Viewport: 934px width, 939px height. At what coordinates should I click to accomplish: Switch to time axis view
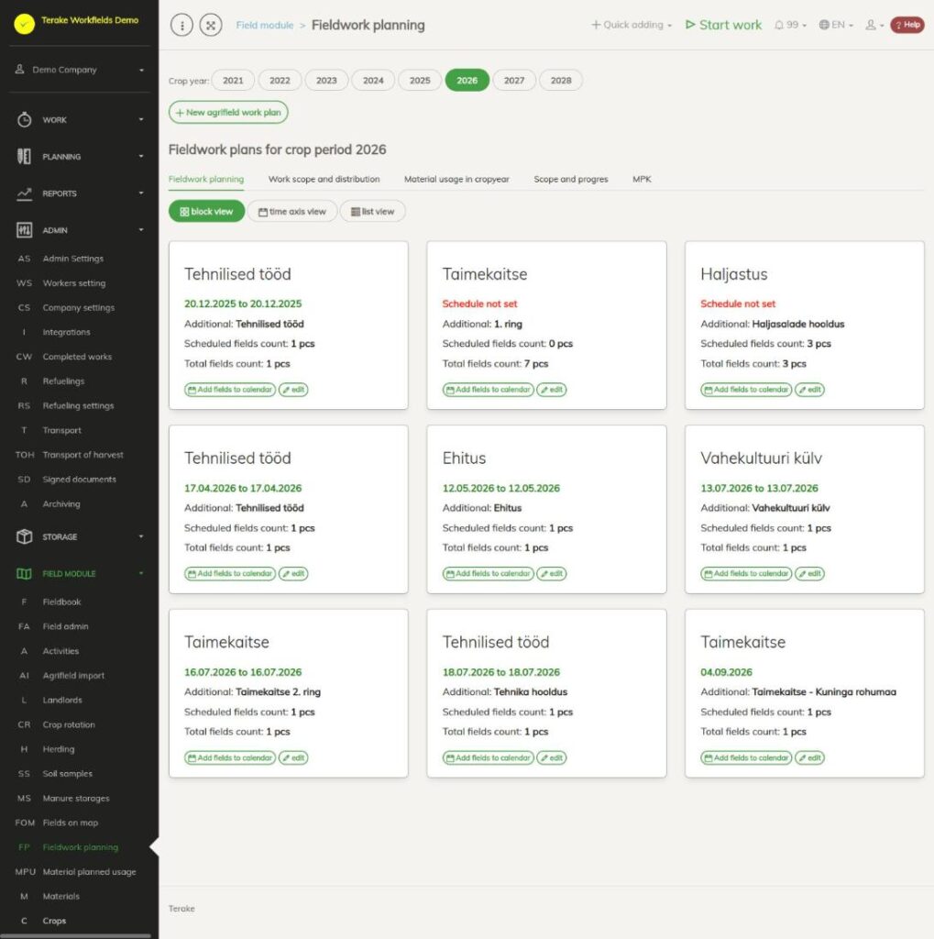pyautogui.click(x=291, y=212)
